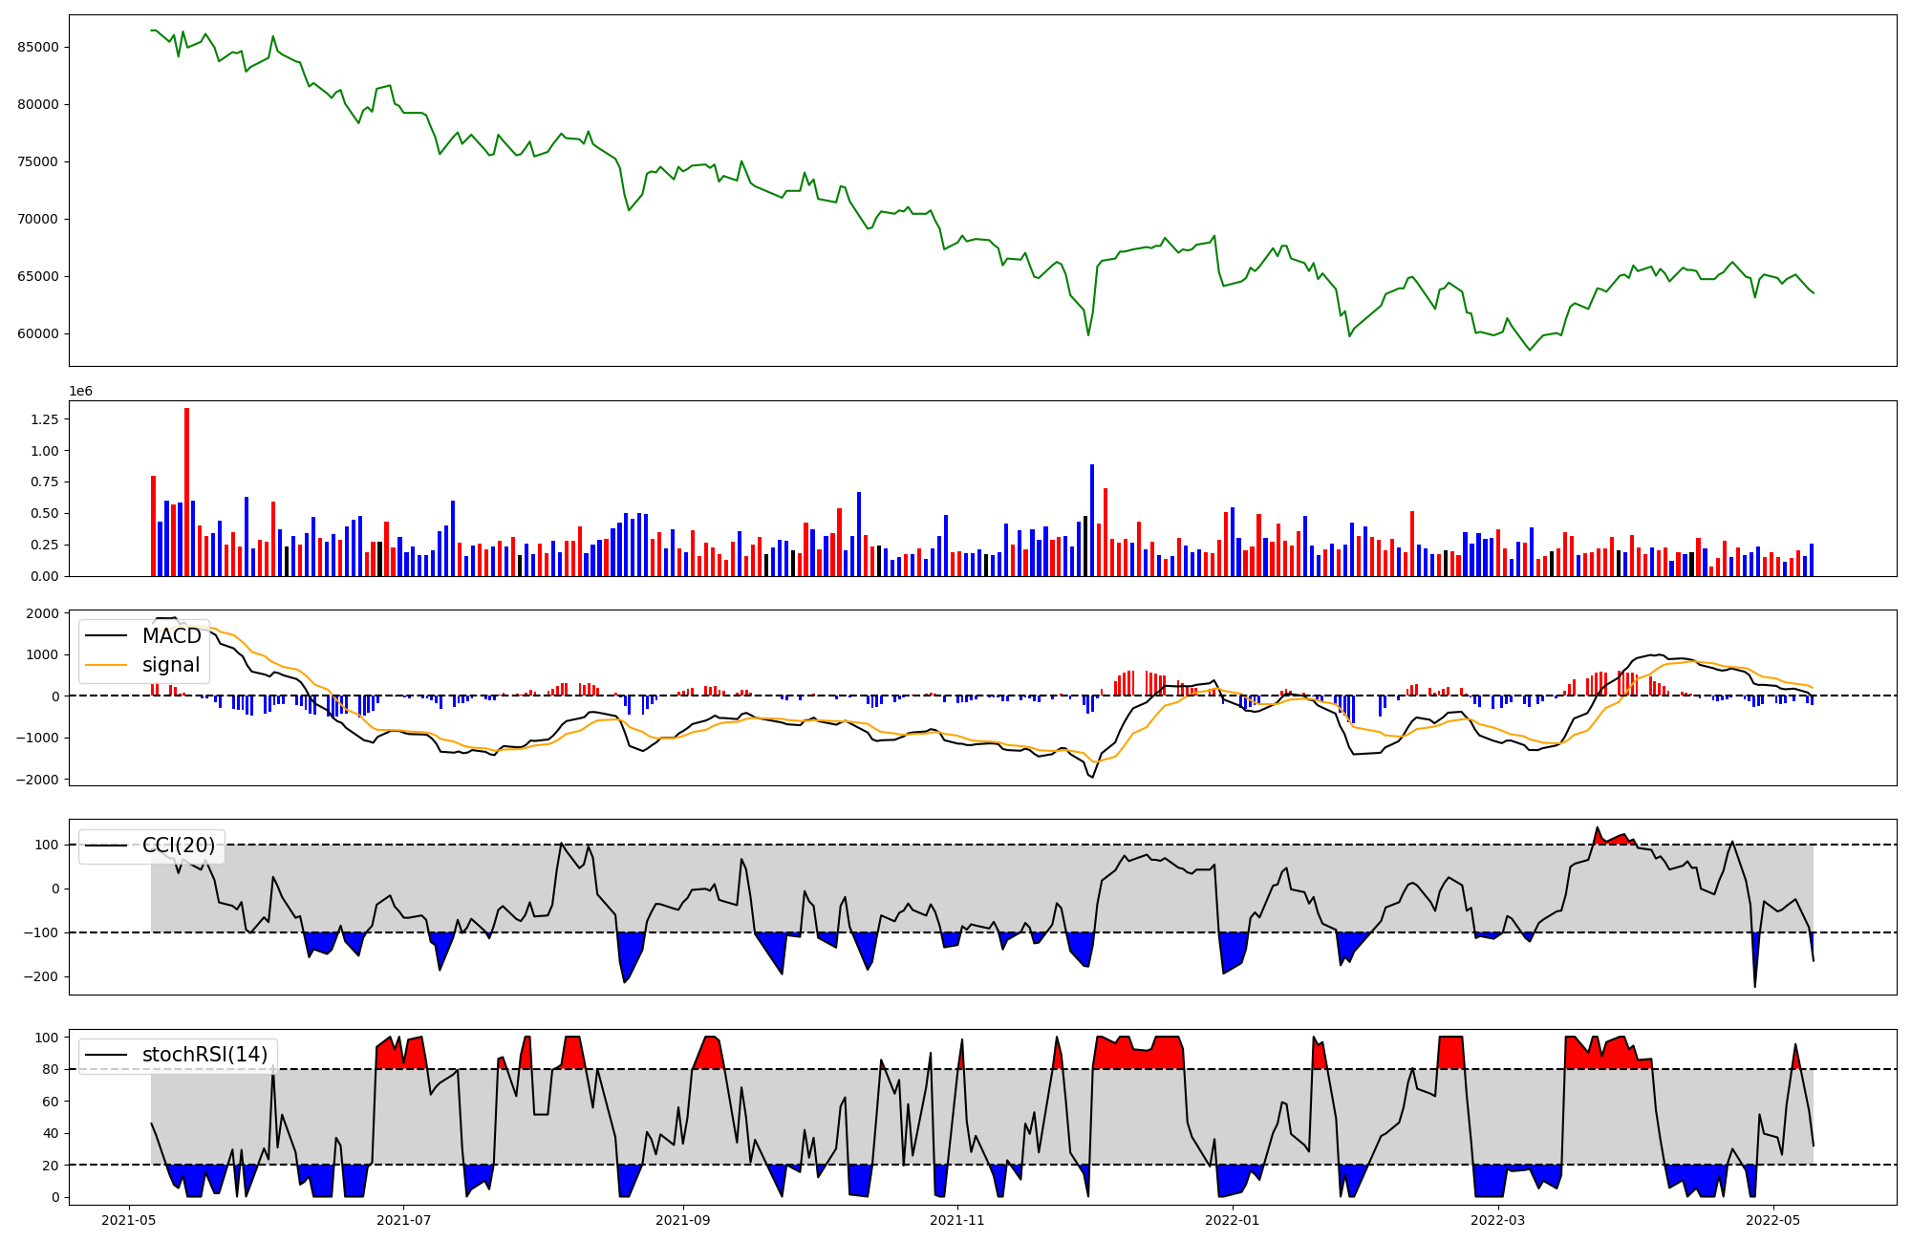Click the 2021-09 x-axis date label

(683, 1220)
